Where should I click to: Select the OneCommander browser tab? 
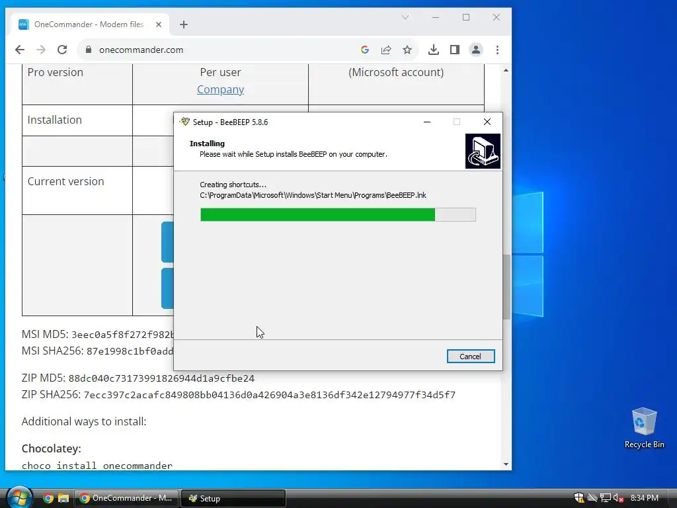90,24
